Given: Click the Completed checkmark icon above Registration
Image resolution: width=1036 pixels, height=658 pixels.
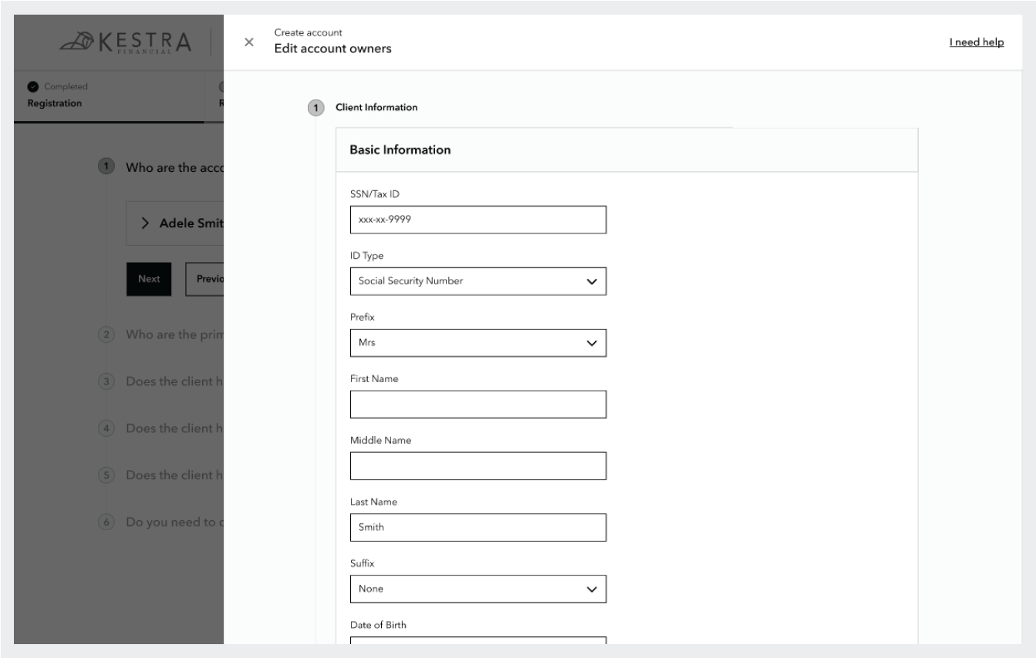Looking at the screenshot, I should [x=32, y=86].
